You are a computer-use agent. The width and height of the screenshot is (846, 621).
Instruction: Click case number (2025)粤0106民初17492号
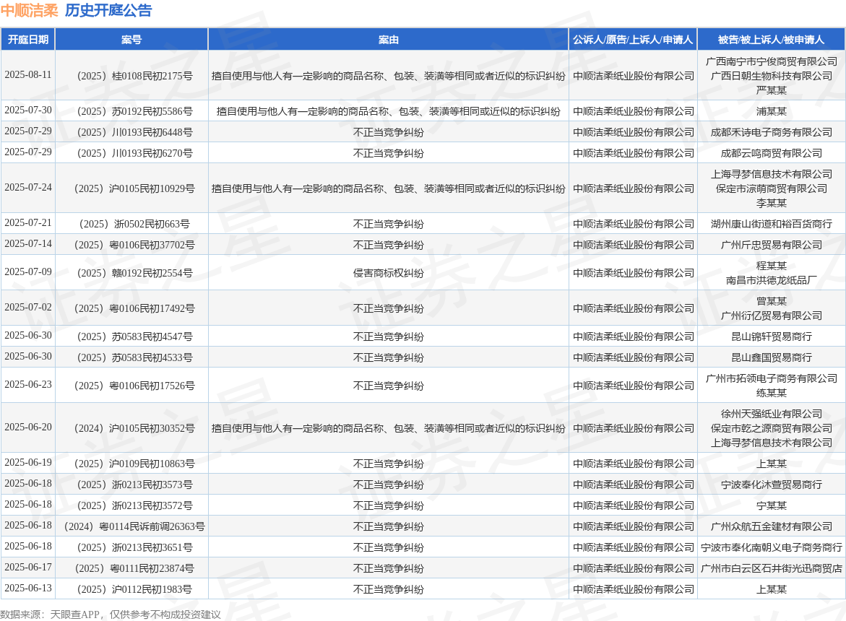(x=131, y=308)
